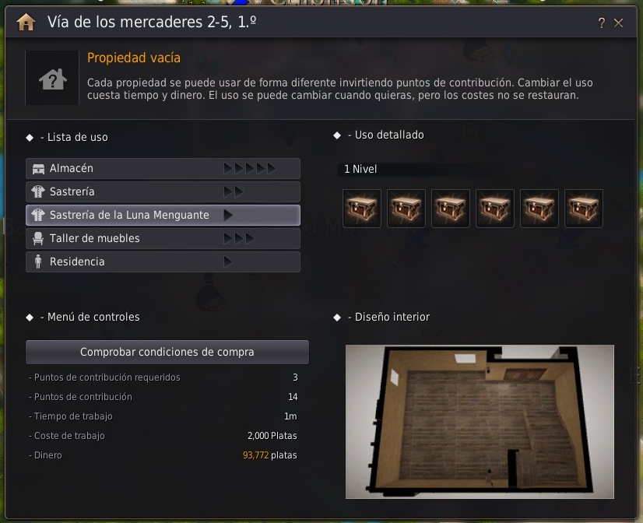
Task: Click the Almacén storage chest icon
Action: [39, 168]
